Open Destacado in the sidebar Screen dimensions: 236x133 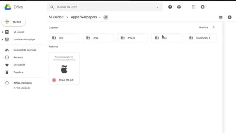point(19,65)
